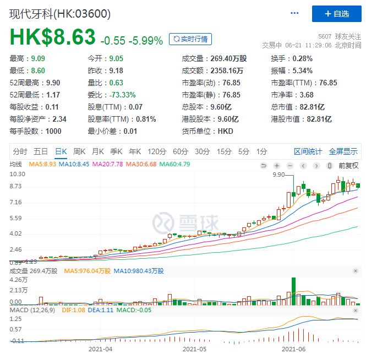The height and width of the screenshot is (359, 366).
Task: Open 全屏显示 fullscreen chart view
Action: click(343, 151)
